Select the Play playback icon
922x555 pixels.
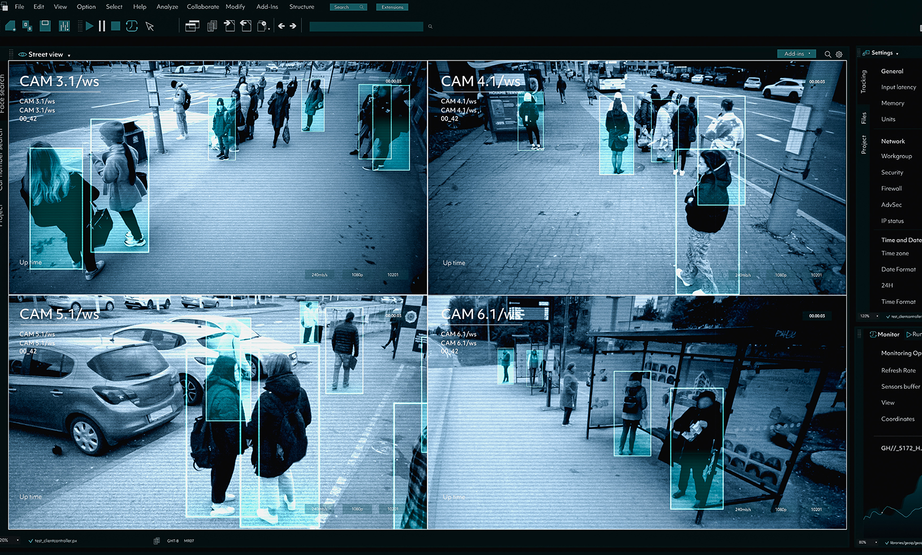click(89, 25)
